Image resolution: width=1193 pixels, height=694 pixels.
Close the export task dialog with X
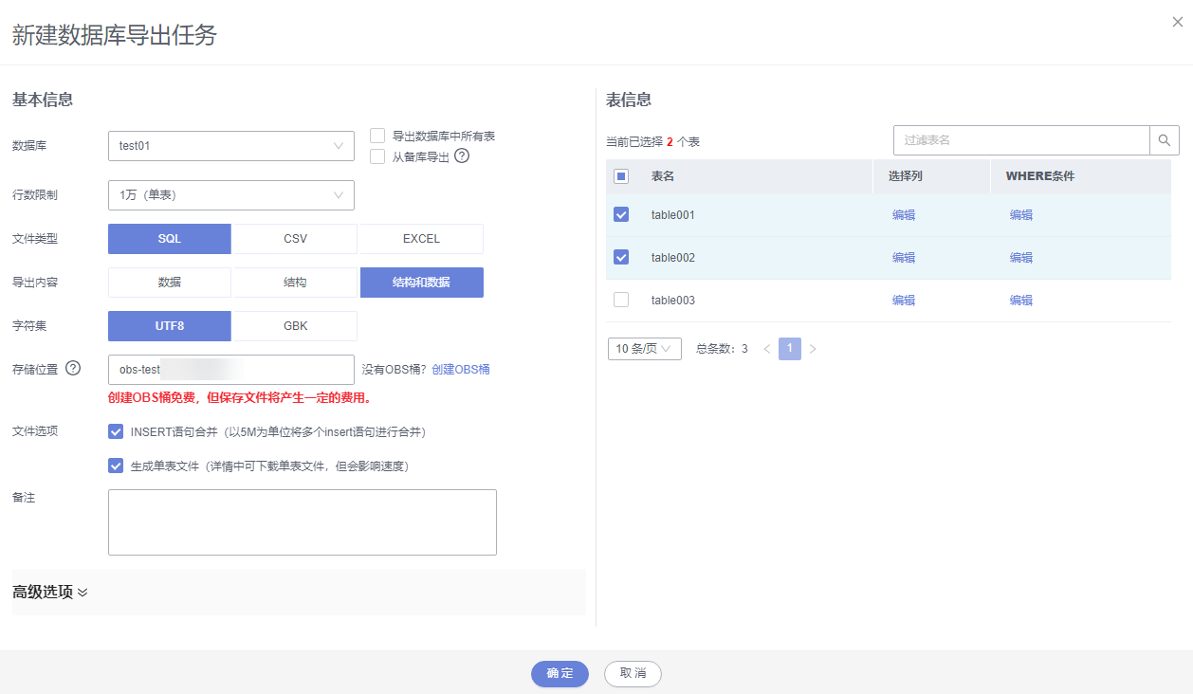1177,22
